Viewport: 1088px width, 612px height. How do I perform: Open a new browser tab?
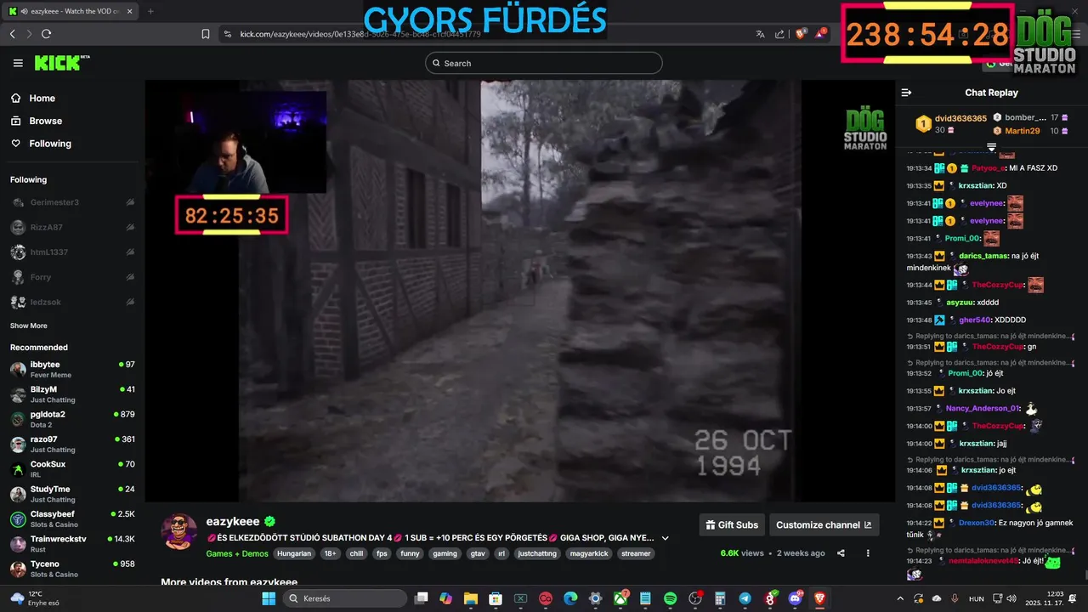point(150,11)
